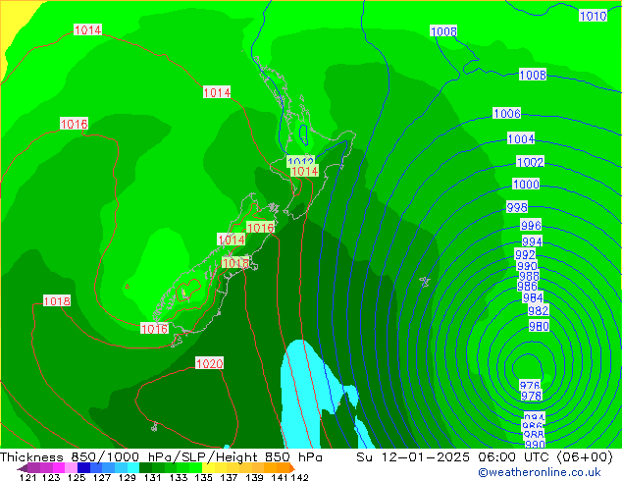Click the dark blue legend color swatch
The image size is (622, 481).
point(83,468)
